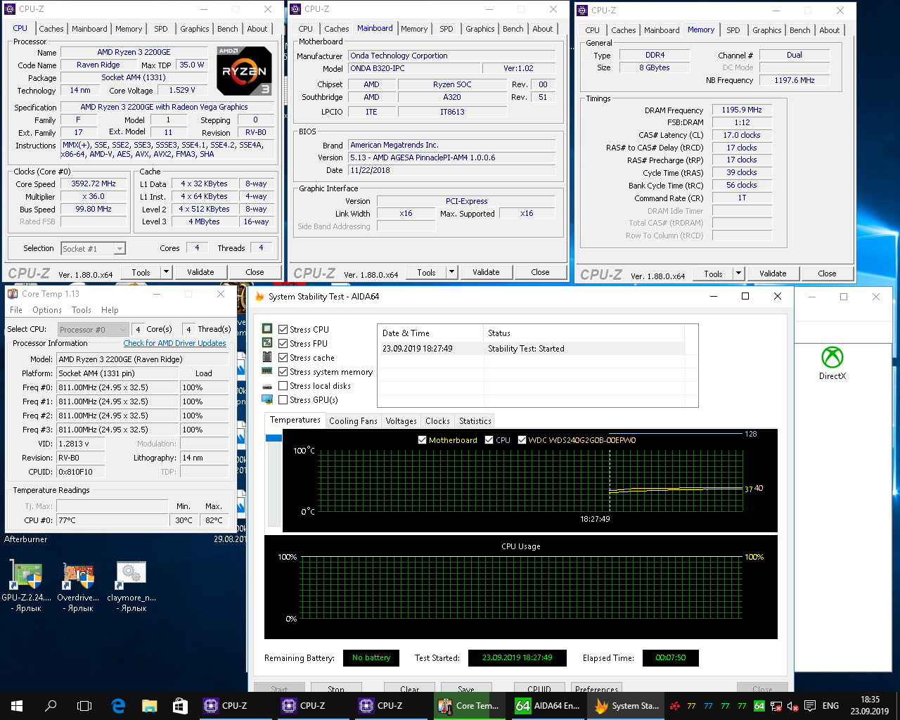Hide the CPU temperature graph line

(x=489, y=440)
